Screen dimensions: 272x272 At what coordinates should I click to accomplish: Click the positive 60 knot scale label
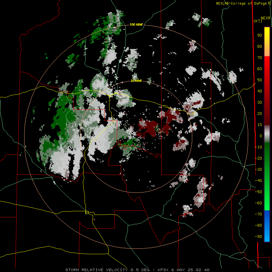[x=260, y=69]
